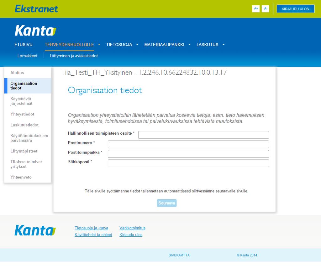Click the blue Kanta logo in the footer
Image resolution: width=321 pixels, height=269 pixels.
click(x=35, y=230)
